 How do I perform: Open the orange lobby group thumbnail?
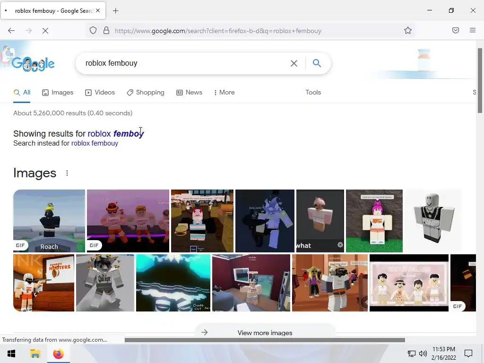pyautogui.click(x=330, y=283)
